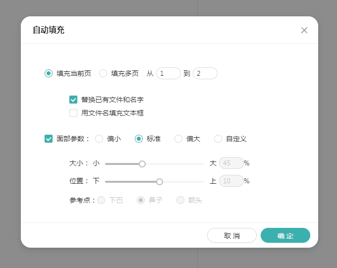This screenshot has width=337, height=268.
Task: Uncheck 替换已有文件和名字 checkbox
Action: (x=73, y=100)
